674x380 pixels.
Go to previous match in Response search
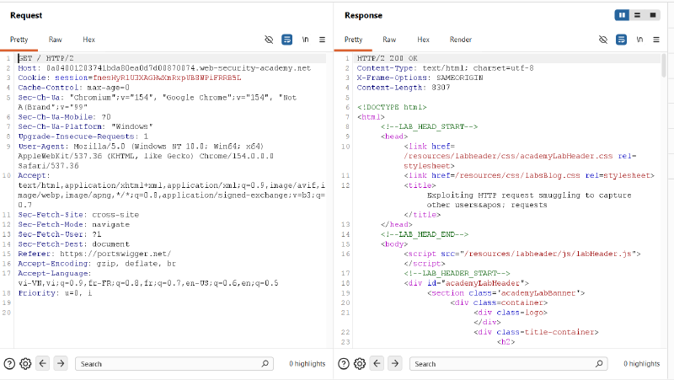click(x=377, y=364)
